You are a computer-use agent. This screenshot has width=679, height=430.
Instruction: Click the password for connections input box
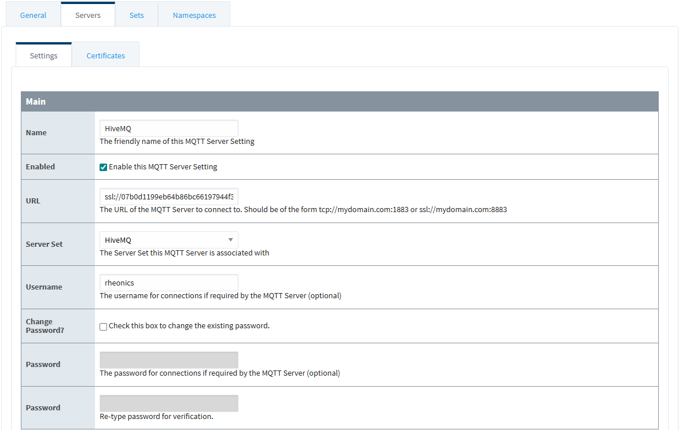click(x=168, y=360)
